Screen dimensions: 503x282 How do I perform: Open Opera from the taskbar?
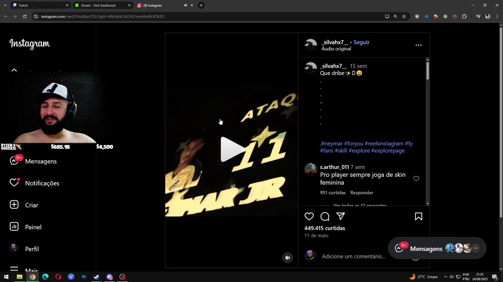[x=58, y=277]
